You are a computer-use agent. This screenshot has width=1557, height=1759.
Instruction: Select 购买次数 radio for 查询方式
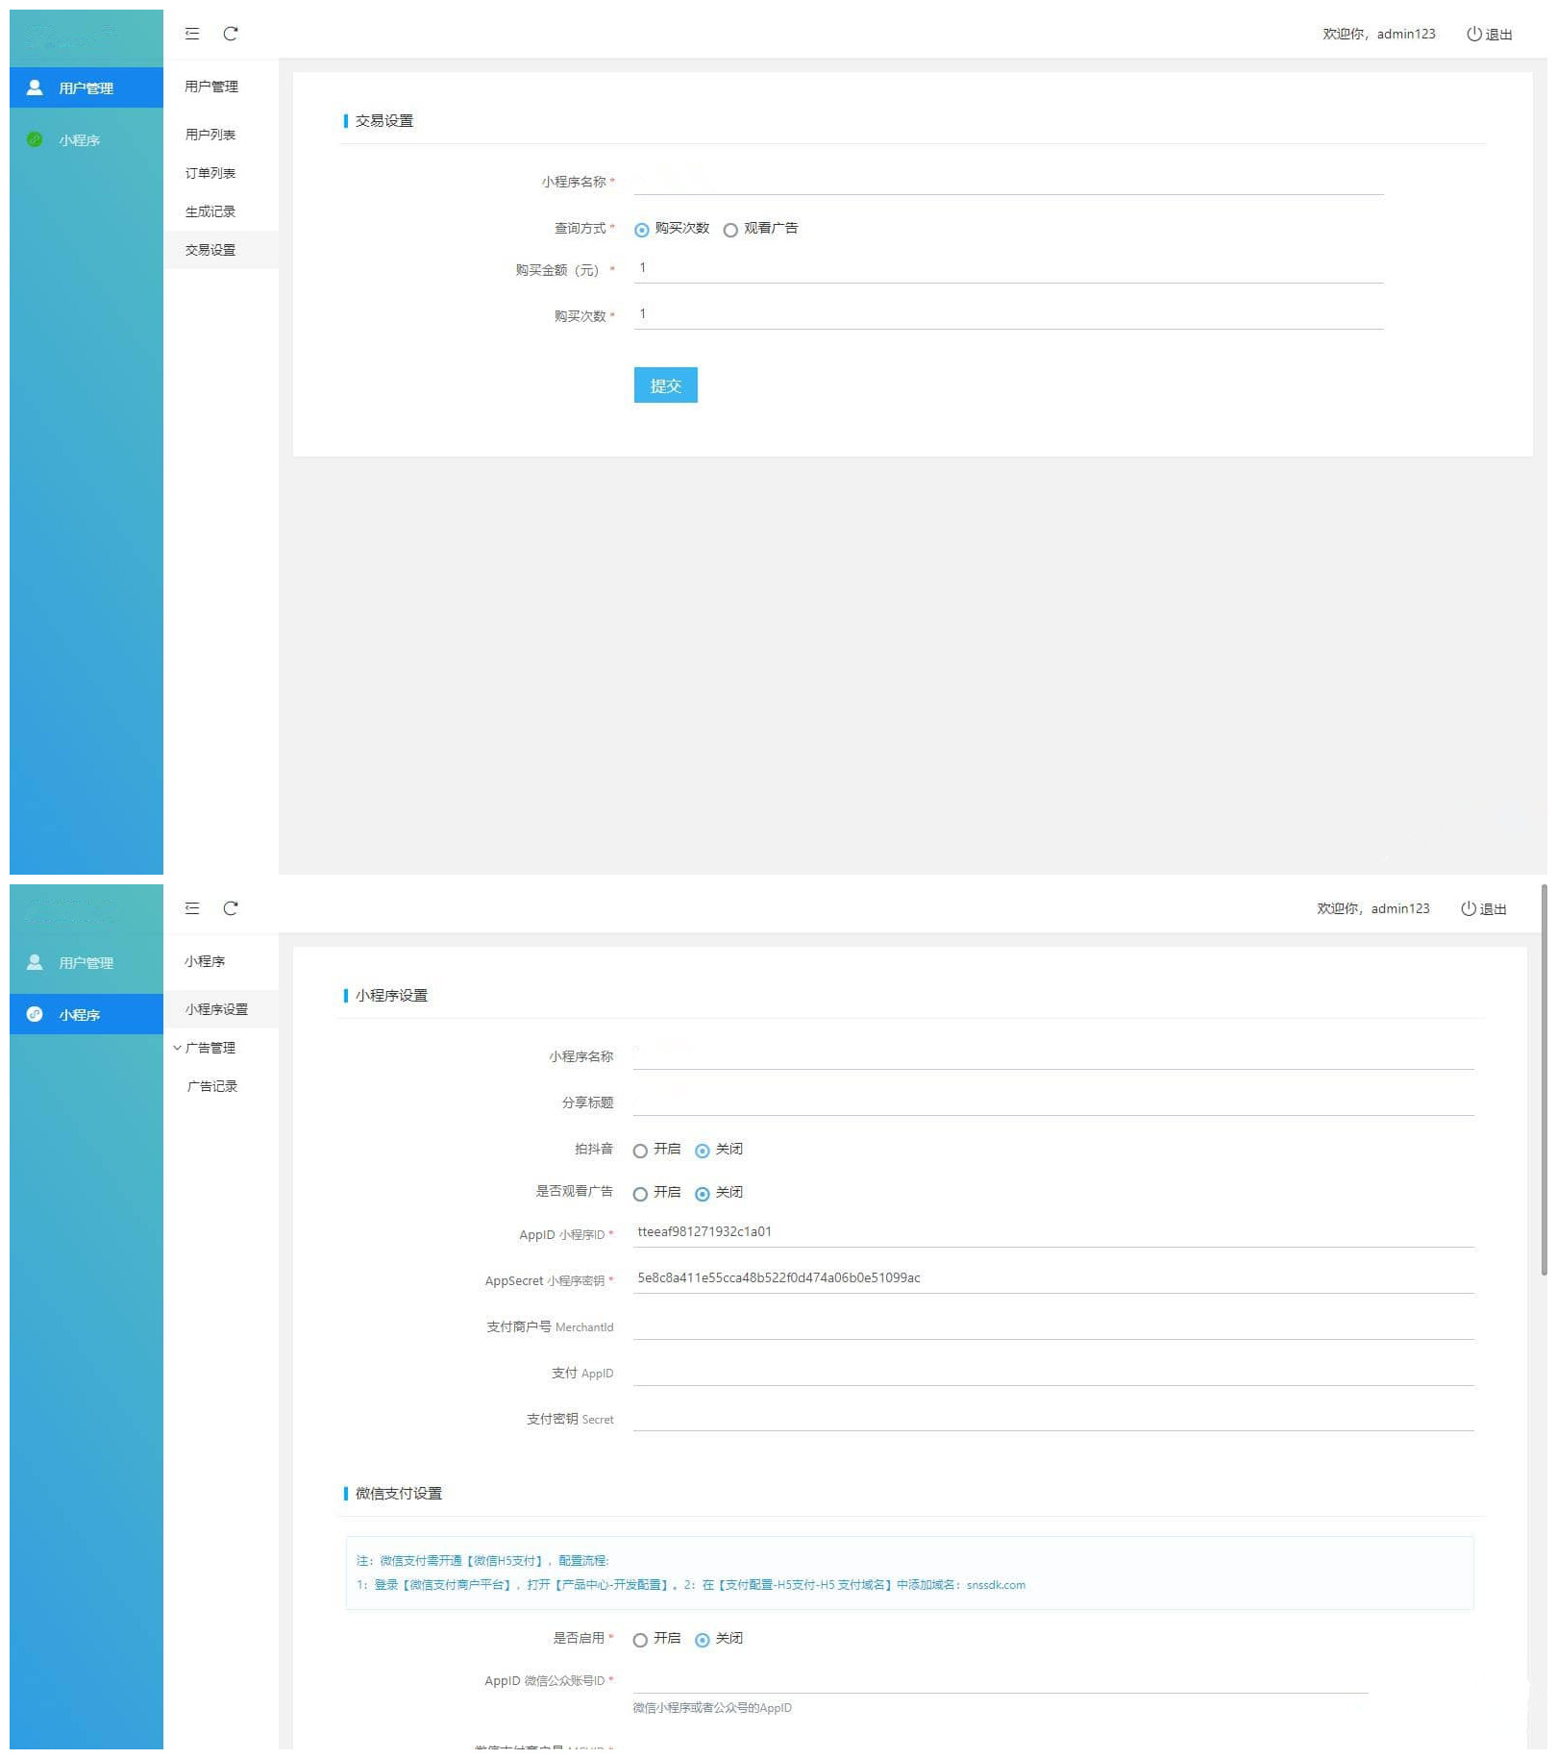click(x=642, y=230)
